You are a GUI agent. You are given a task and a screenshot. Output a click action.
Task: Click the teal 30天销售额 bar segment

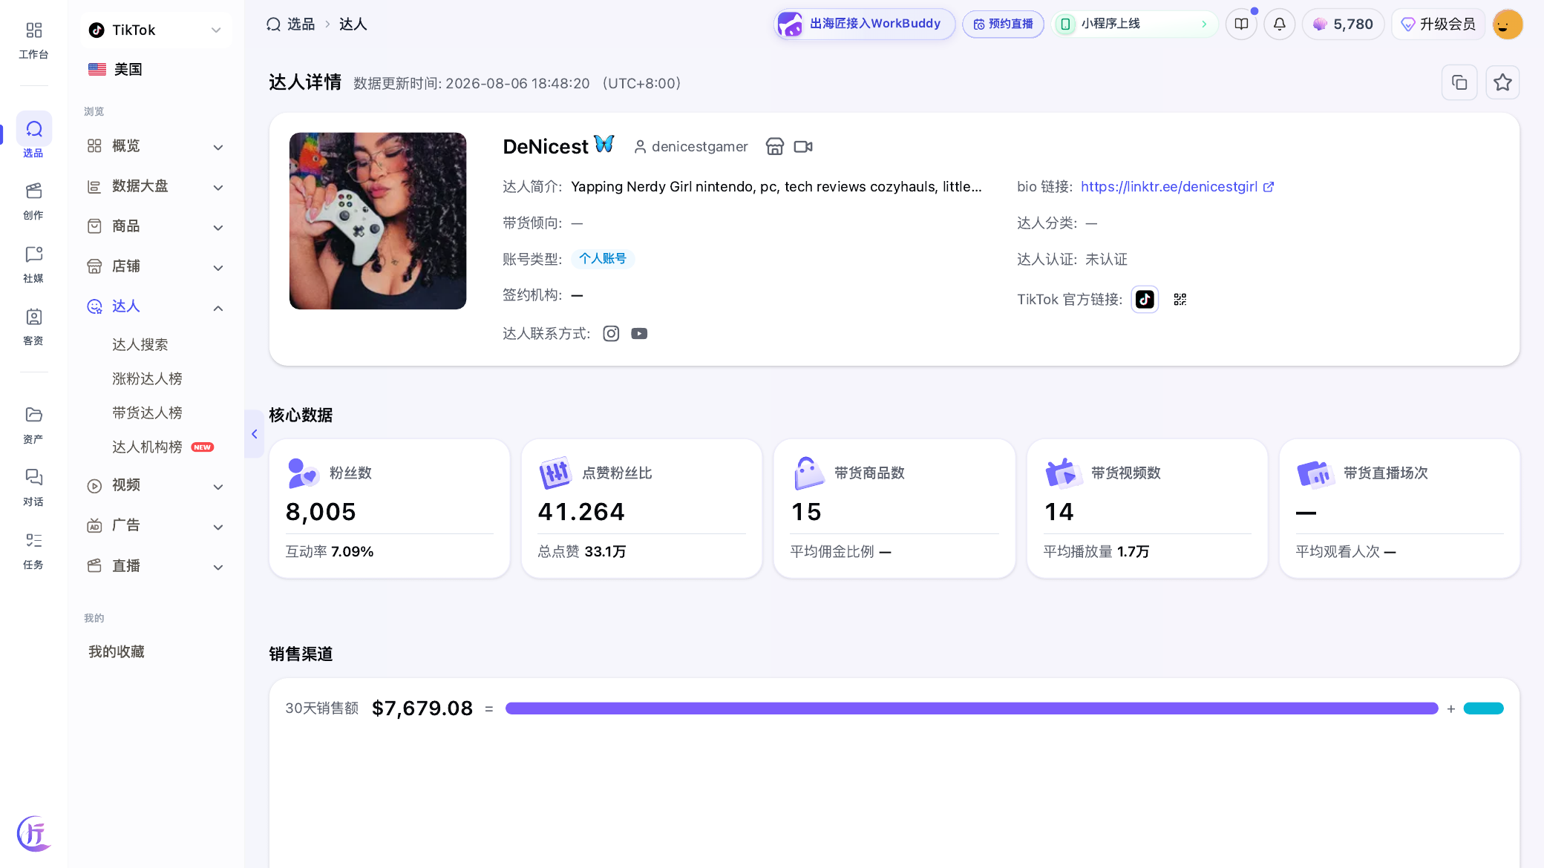pos(1483,708)
